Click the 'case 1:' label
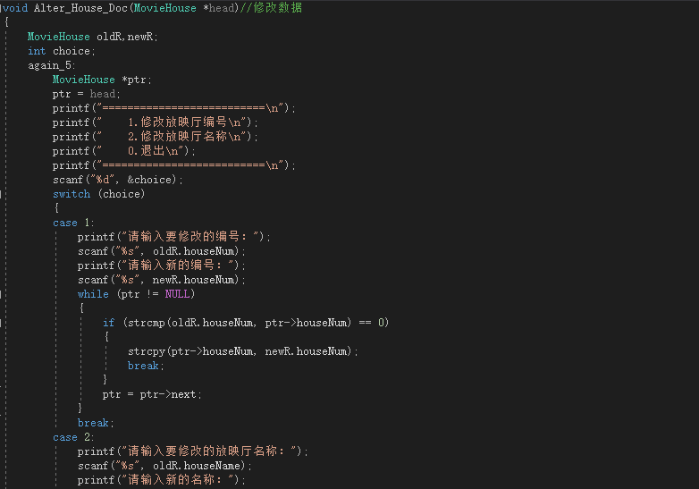 pos(73,223)
